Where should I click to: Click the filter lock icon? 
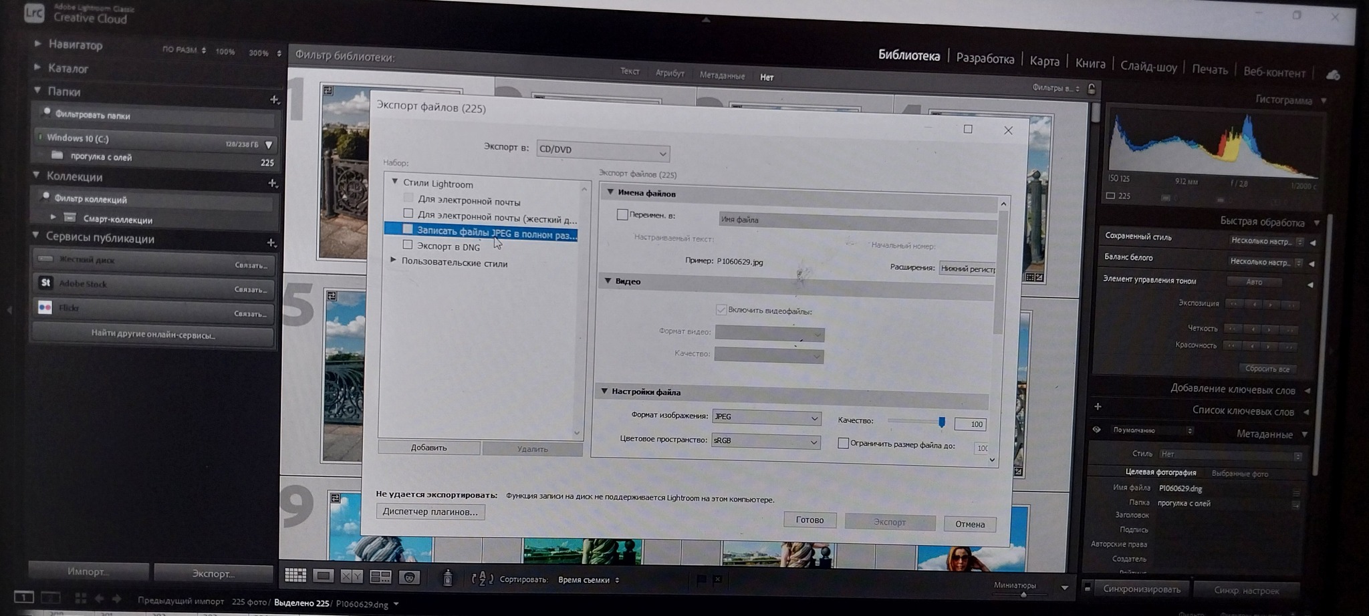click(x=1092, y=89)
